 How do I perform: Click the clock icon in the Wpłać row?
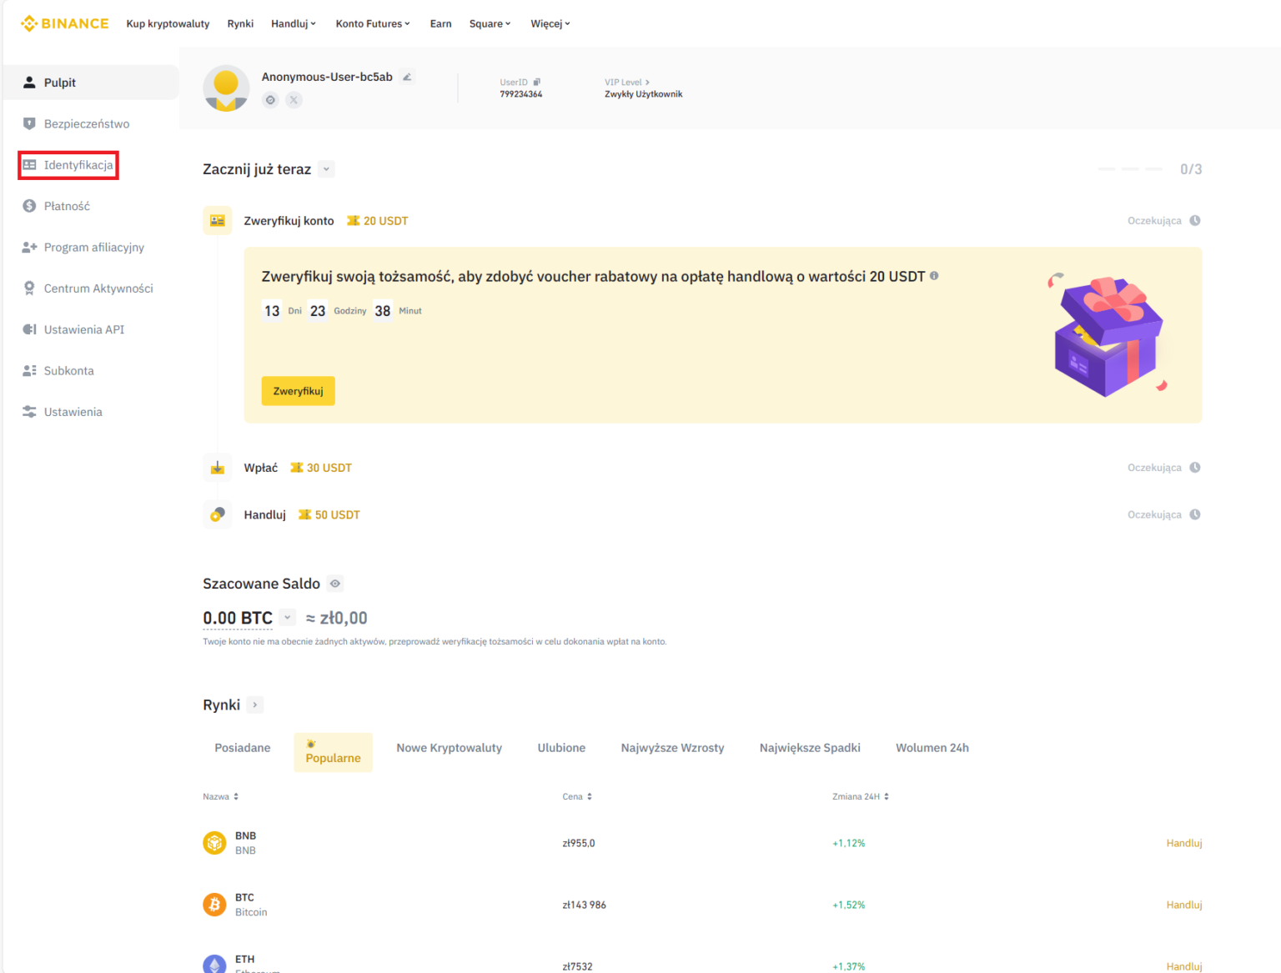click(x=1195, y=468)
